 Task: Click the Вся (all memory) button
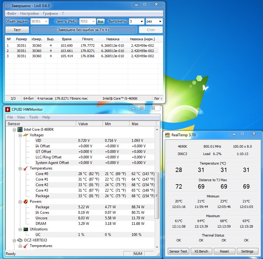point(100,22)
